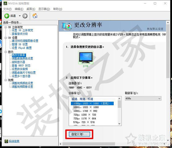Click main panel horizontal scroll left arrow
The image size is (172, 148).
click(60, 144)
